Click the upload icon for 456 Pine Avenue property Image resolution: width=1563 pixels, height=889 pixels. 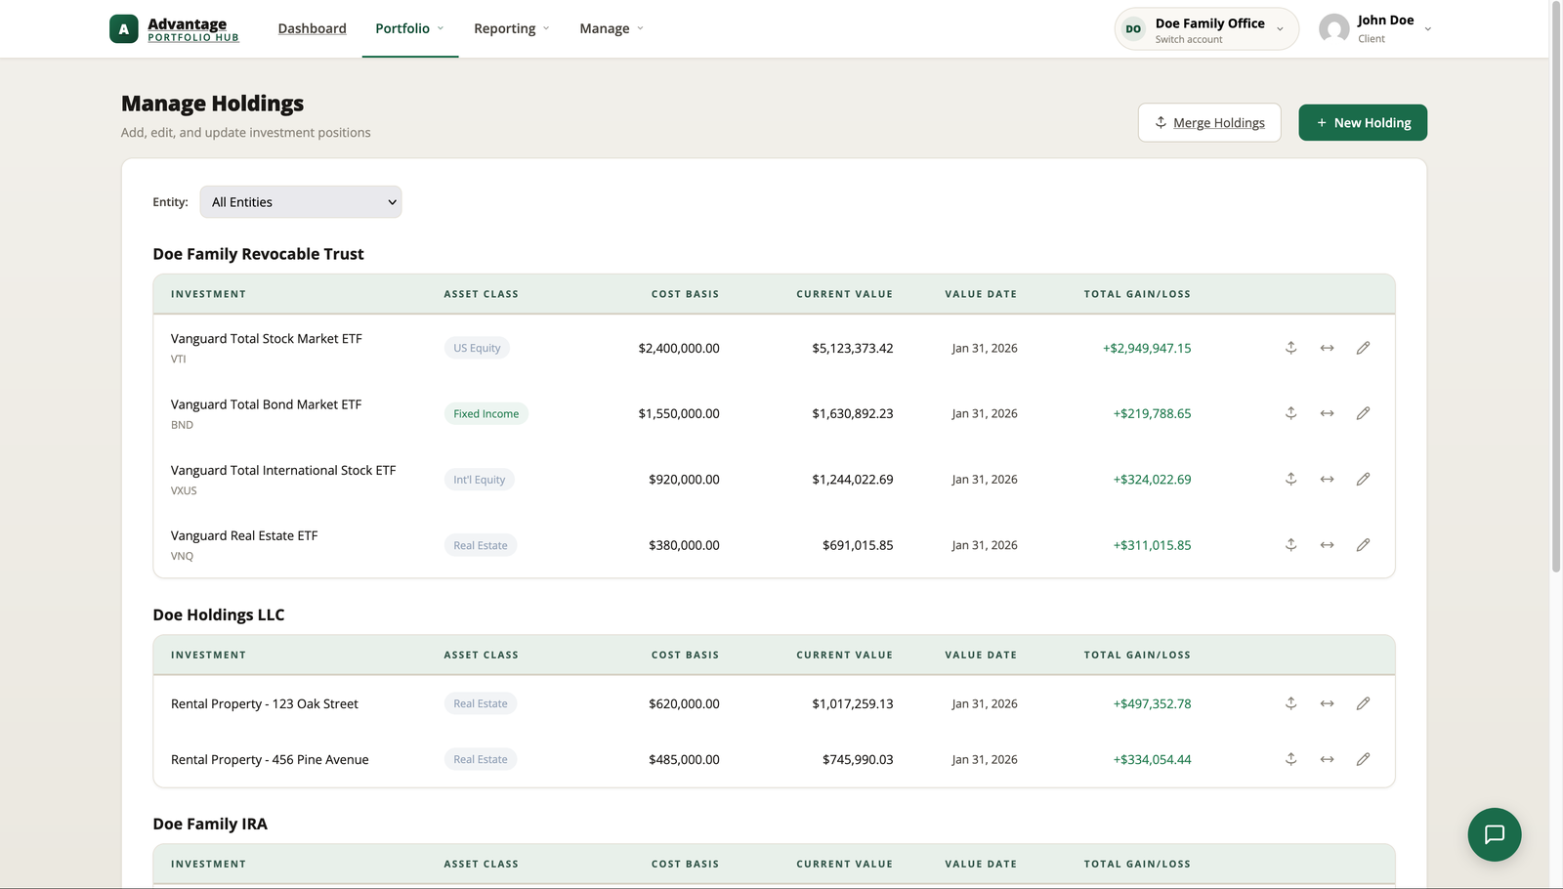pos(1290,759)
